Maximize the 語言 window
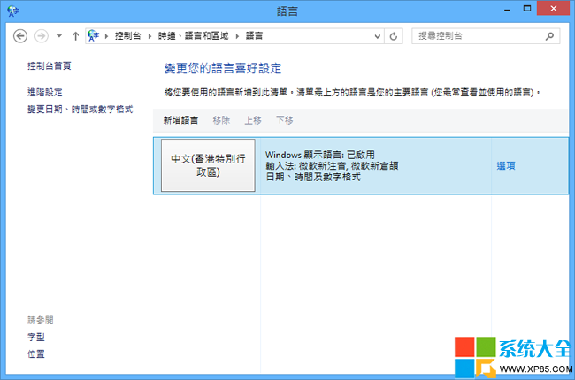This screenshot has height=380, width=575. (527, 9)
